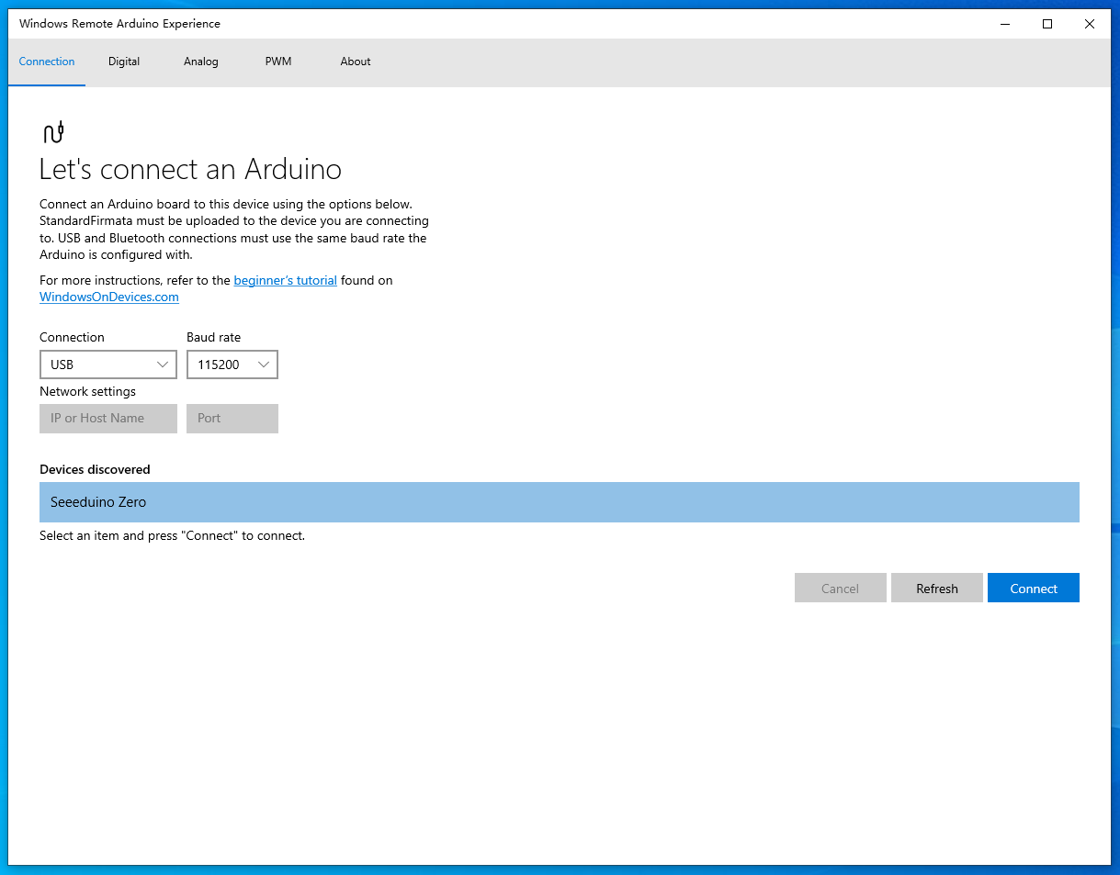The width and height of the screenshot is (1120, 875).
Task: Connect to the selected device
Action: tap(1034, 588)
